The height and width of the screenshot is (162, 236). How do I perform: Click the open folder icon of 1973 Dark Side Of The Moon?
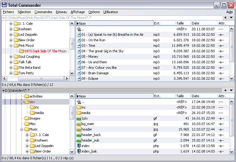22,51
